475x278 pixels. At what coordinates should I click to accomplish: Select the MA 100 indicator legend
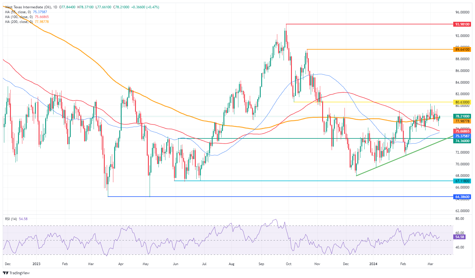[19, 17]
